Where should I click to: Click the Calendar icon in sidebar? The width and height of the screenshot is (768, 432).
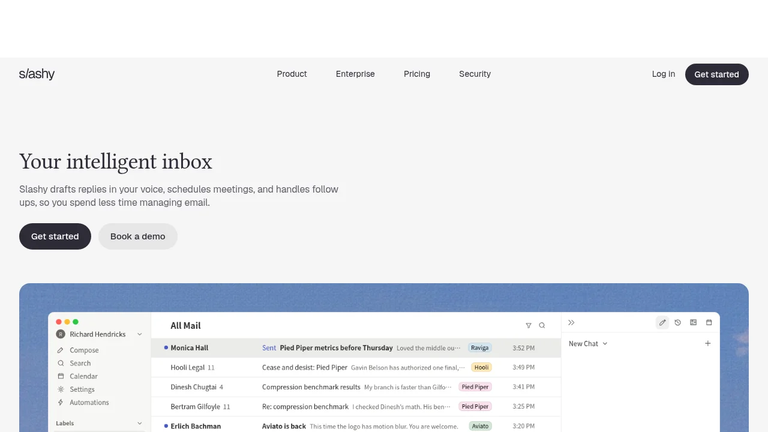click(61, 376)
